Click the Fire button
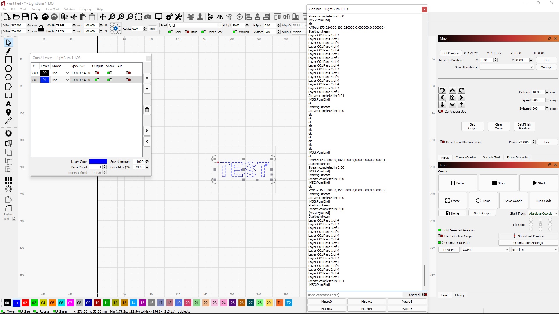This screenshot has height=314, width=559. click(x=547, y=142)
